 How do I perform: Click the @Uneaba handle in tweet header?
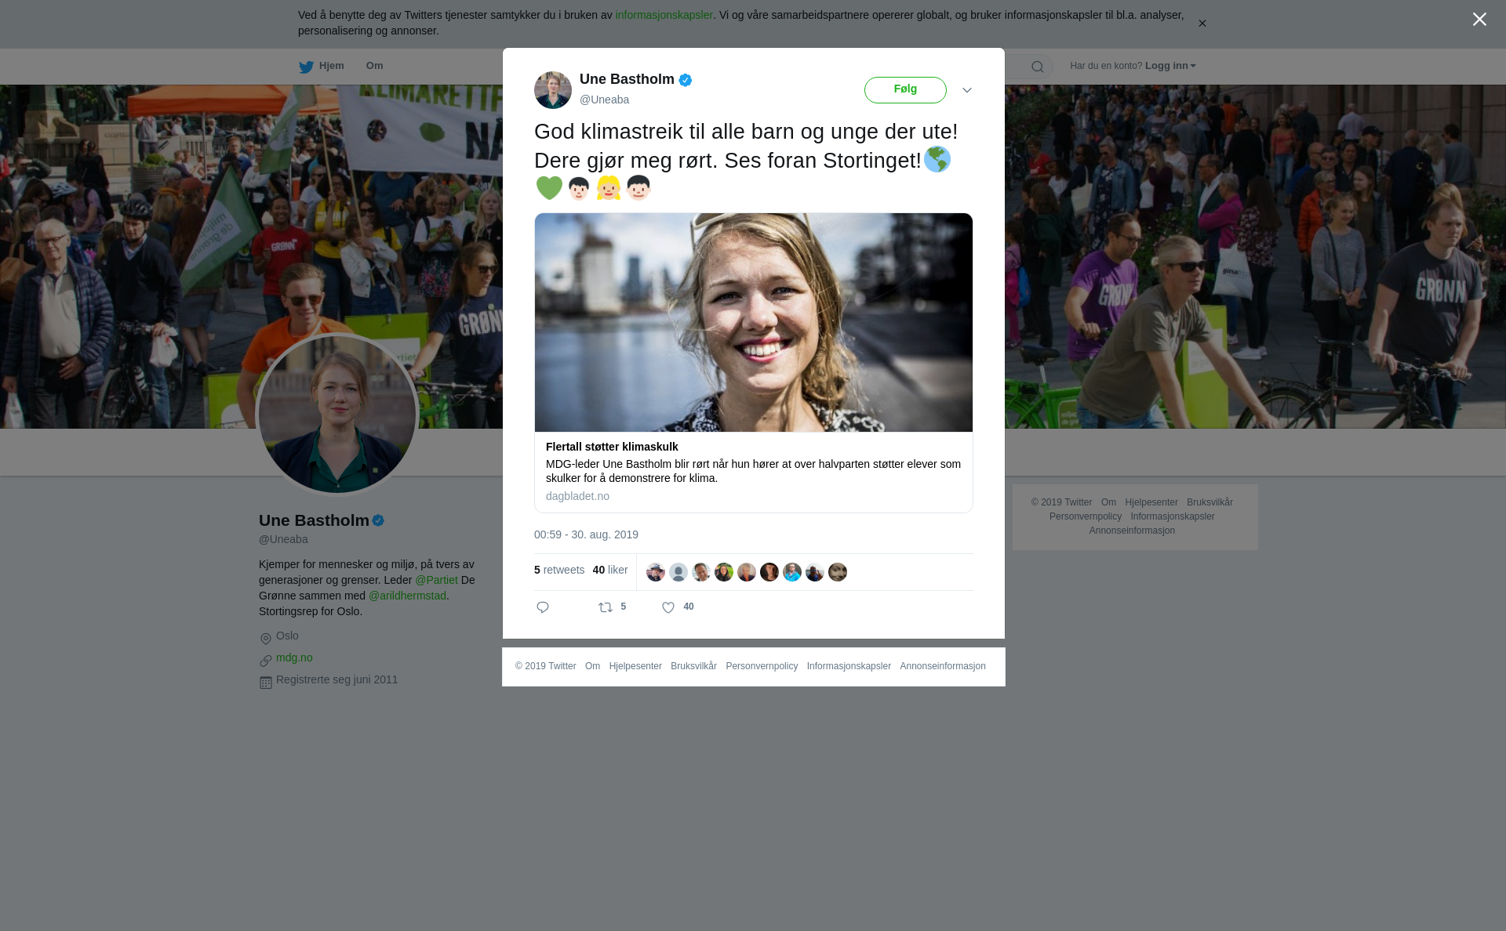point(604,100)
